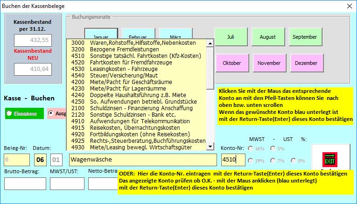Click the Datum day field showing 06
357x204 pixels.
(40, 160)
